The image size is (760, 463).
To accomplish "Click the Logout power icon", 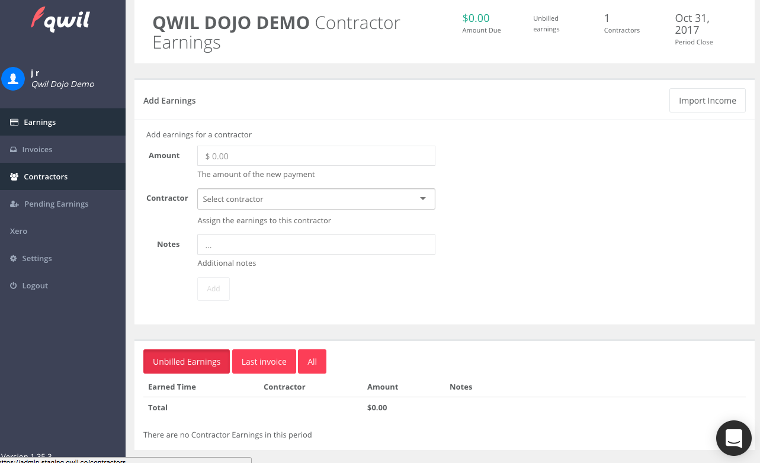I will point(14,286).
